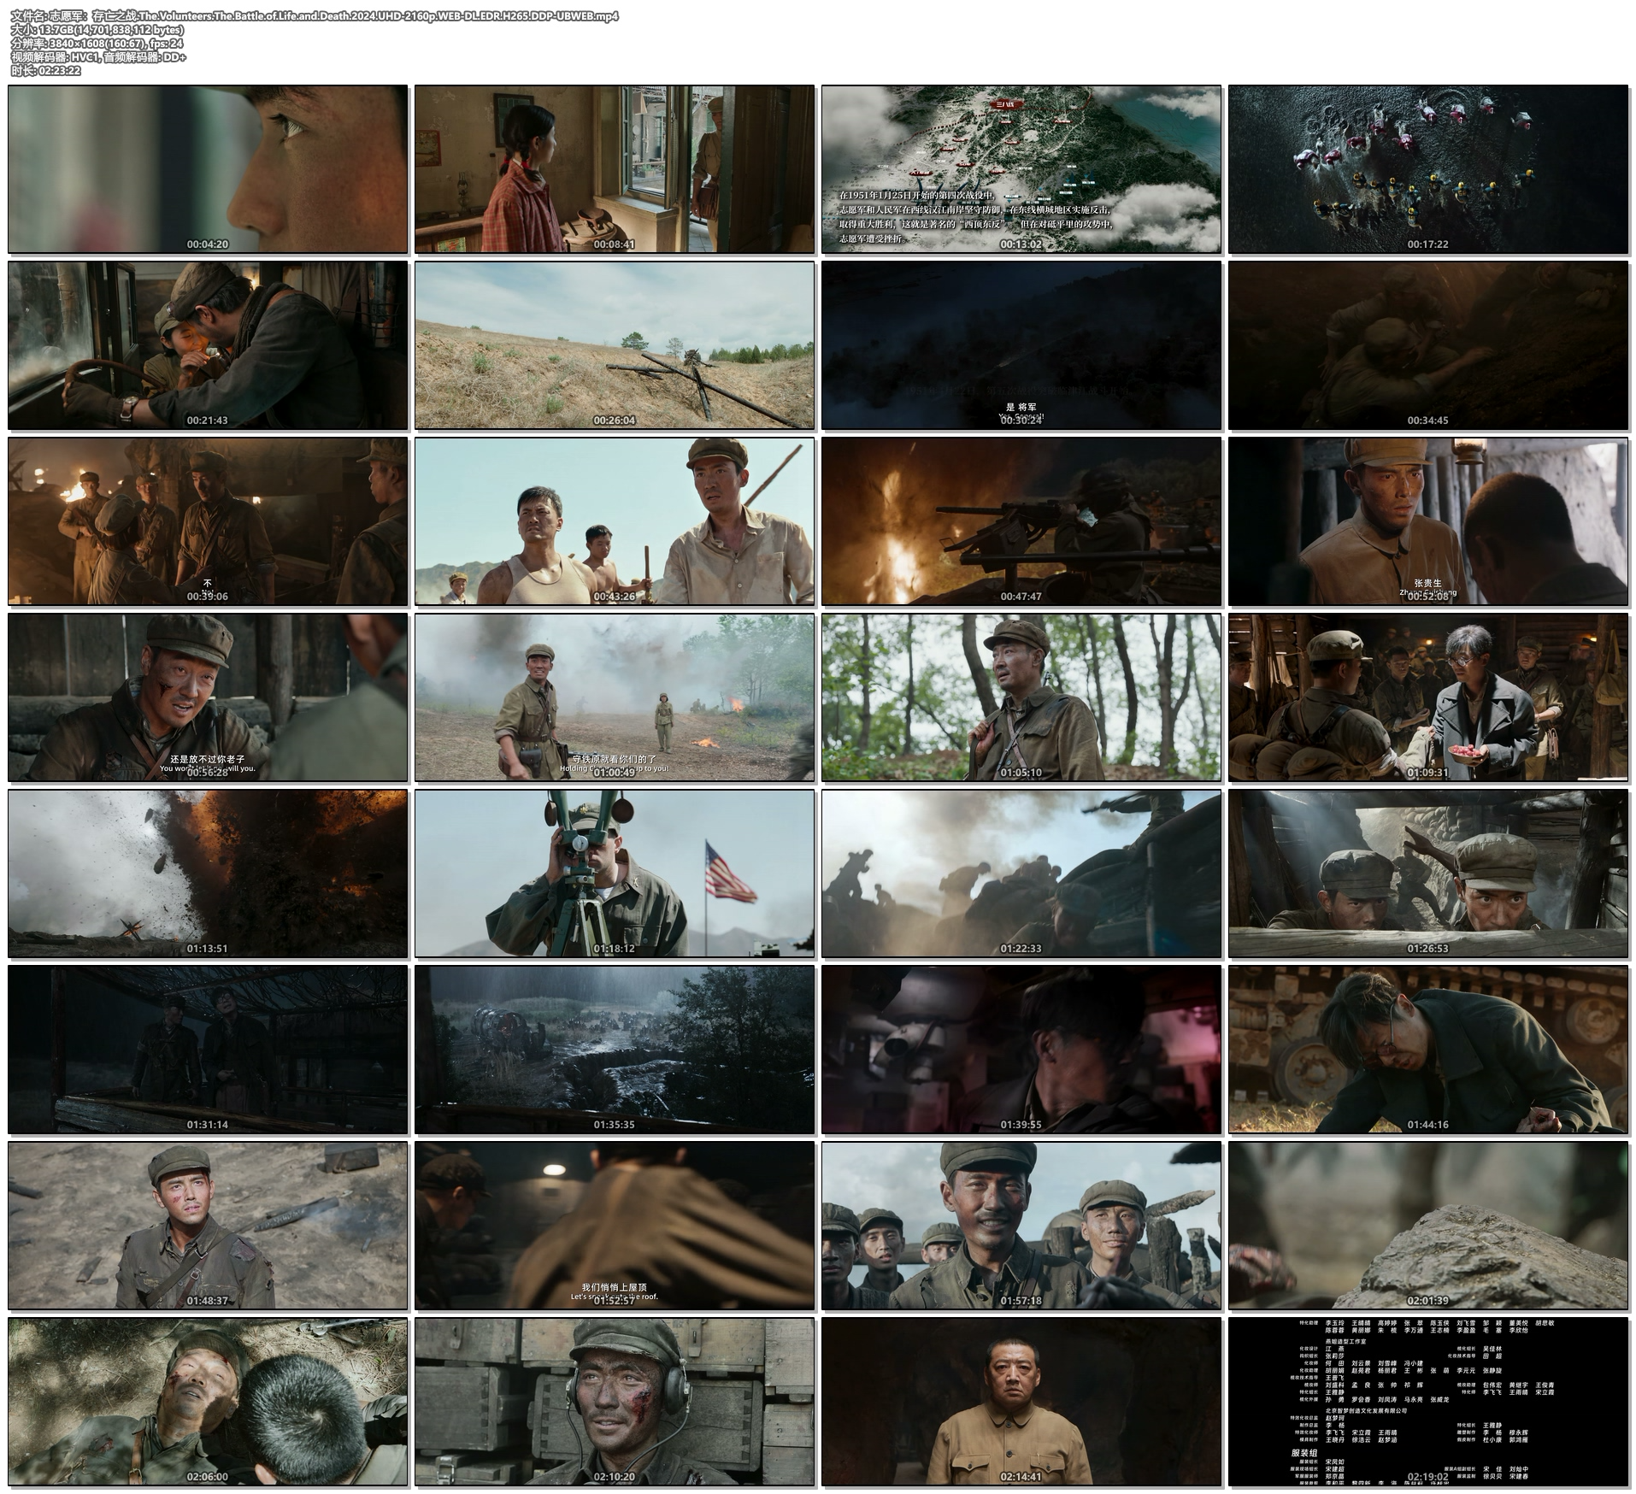View the 00:17:22 overhead dark frame

click(x=1428, y=169)
